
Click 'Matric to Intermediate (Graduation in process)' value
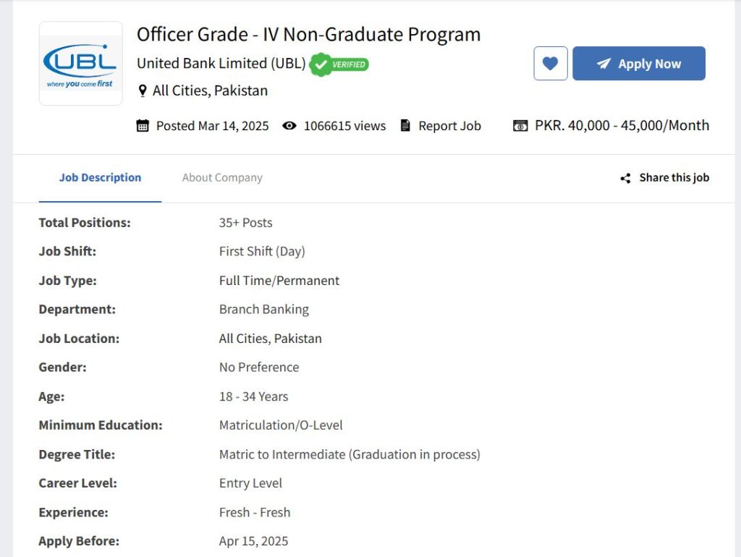350,454
